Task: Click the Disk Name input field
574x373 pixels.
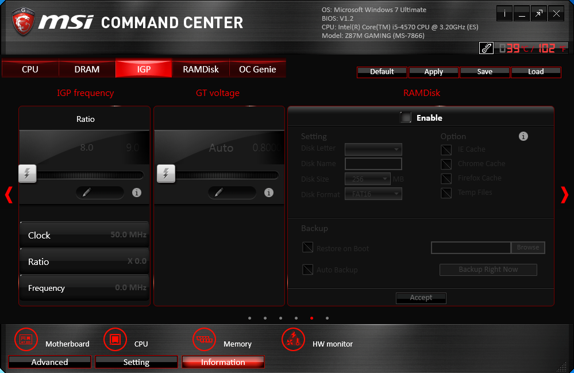Action: click(373, 164)
